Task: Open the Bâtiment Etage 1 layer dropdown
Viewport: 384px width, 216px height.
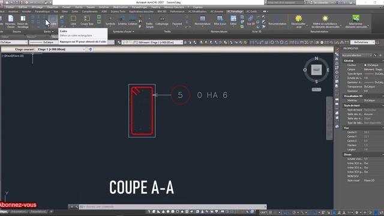Action: [152, 43]
